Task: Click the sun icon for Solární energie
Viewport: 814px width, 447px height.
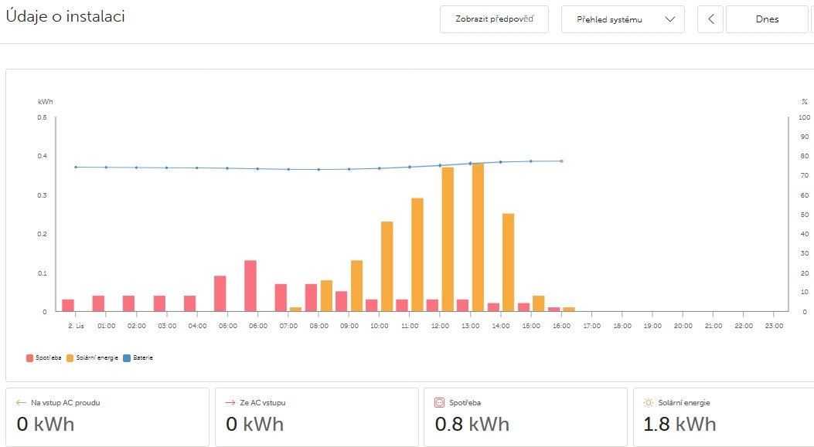Action: (x=649, y=402)
